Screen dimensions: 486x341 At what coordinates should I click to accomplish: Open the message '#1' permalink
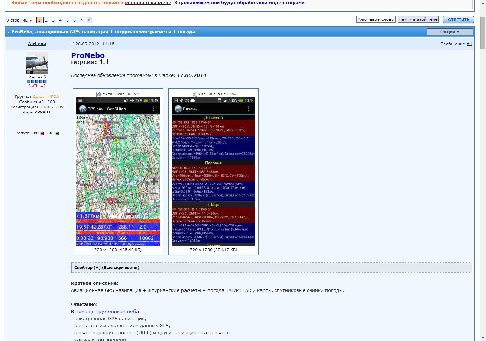(x=469, y=44)
